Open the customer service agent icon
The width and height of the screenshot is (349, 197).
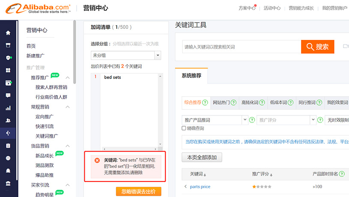pyautogui.click(x=8, y=171)
